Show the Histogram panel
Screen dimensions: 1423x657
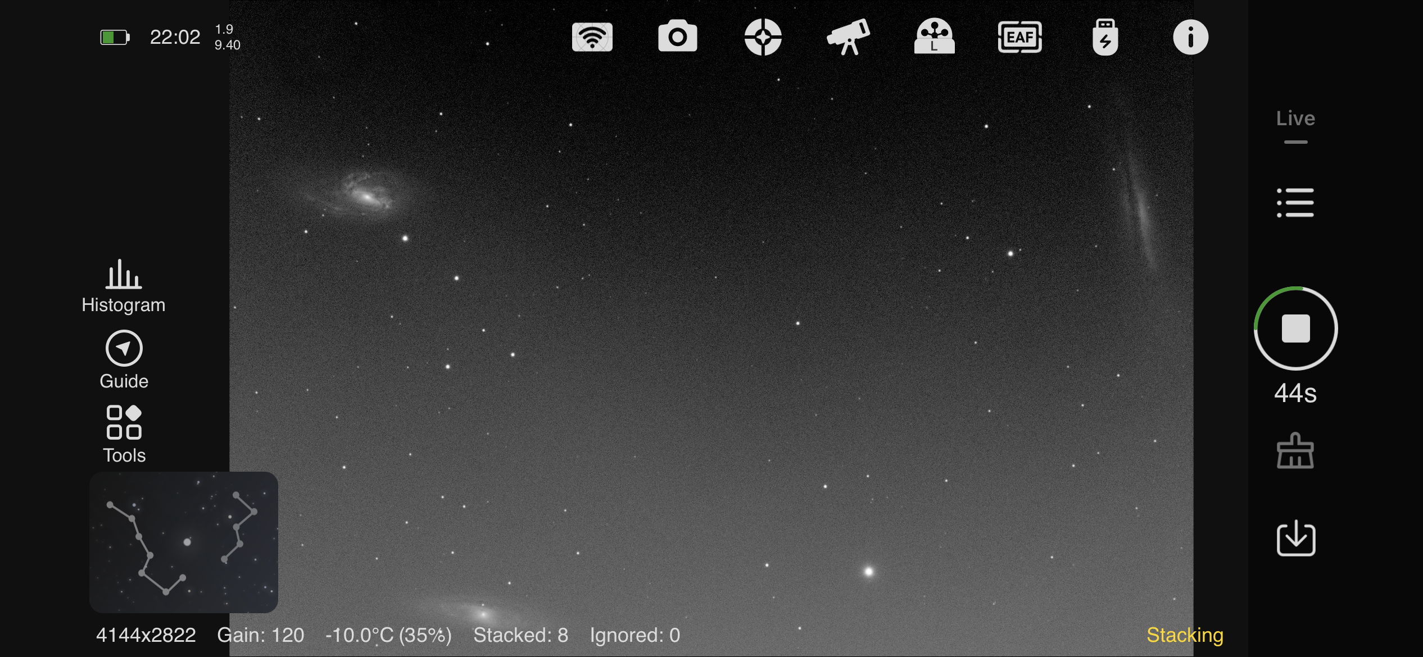pos(124,286)
